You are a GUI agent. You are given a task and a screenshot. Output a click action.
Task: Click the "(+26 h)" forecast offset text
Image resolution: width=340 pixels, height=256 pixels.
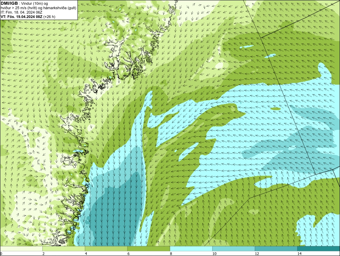(49, 16)
